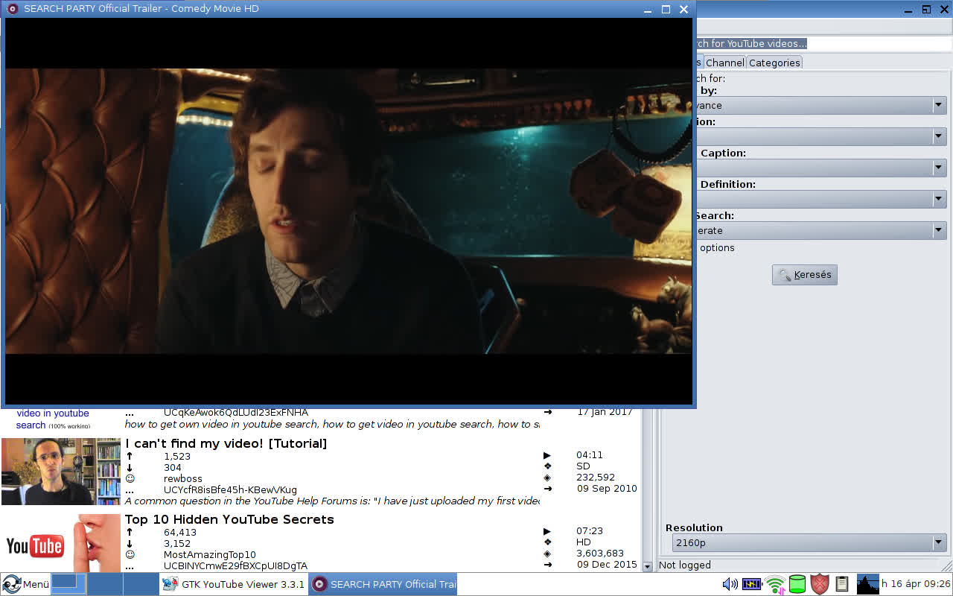953x596 pixels.
Task: Click channel ID UCYcfR8isBfe45h-KBewVKug
Action: point(230,489)
